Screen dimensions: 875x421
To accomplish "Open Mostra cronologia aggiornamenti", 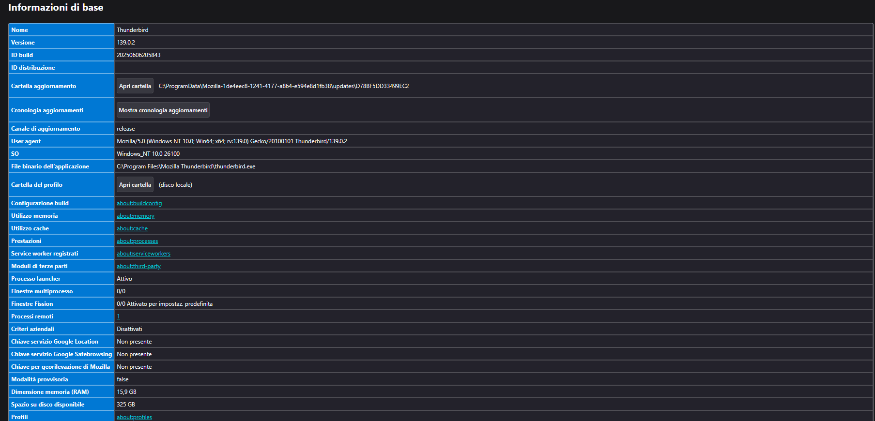I will click(163, 110).
